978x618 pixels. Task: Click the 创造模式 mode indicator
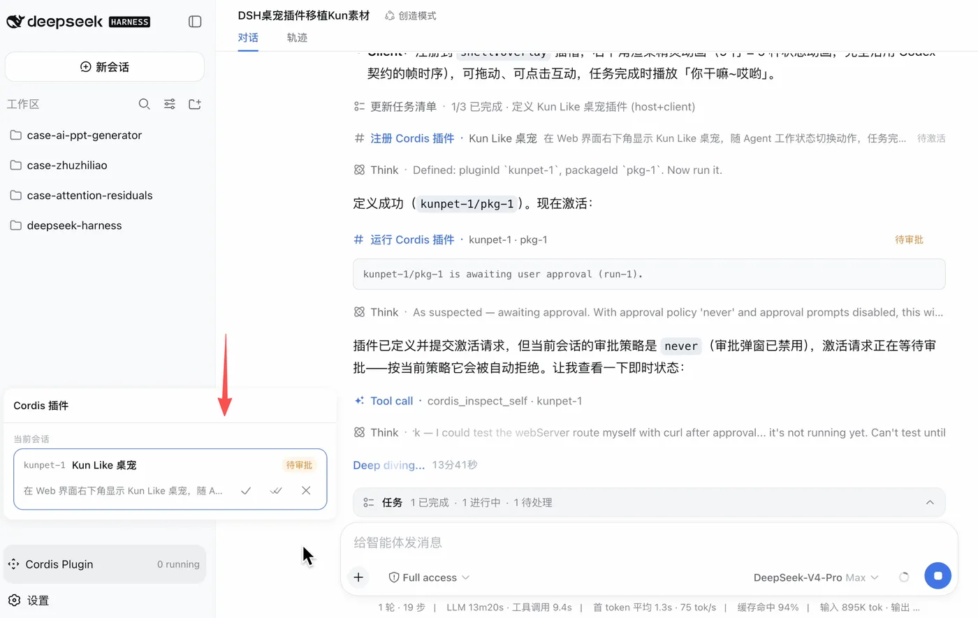[411, 15]
